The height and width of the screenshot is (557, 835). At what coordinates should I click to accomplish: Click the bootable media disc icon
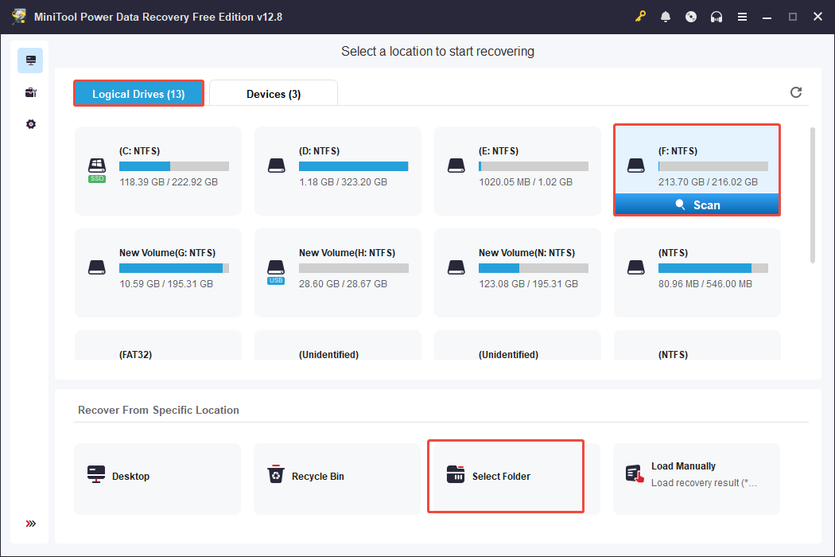[x=691, y=16]
